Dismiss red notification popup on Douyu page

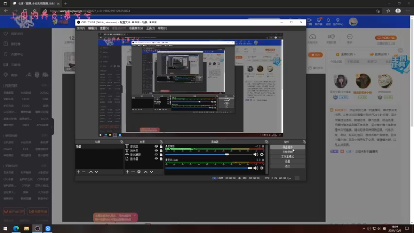coord(135,215)
